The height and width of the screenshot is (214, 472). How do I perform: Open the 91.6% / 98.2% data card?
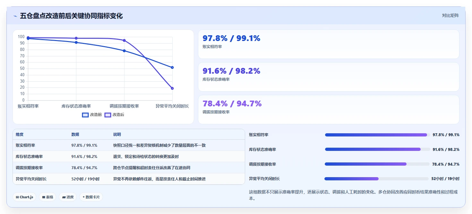[x=329, y=77]
